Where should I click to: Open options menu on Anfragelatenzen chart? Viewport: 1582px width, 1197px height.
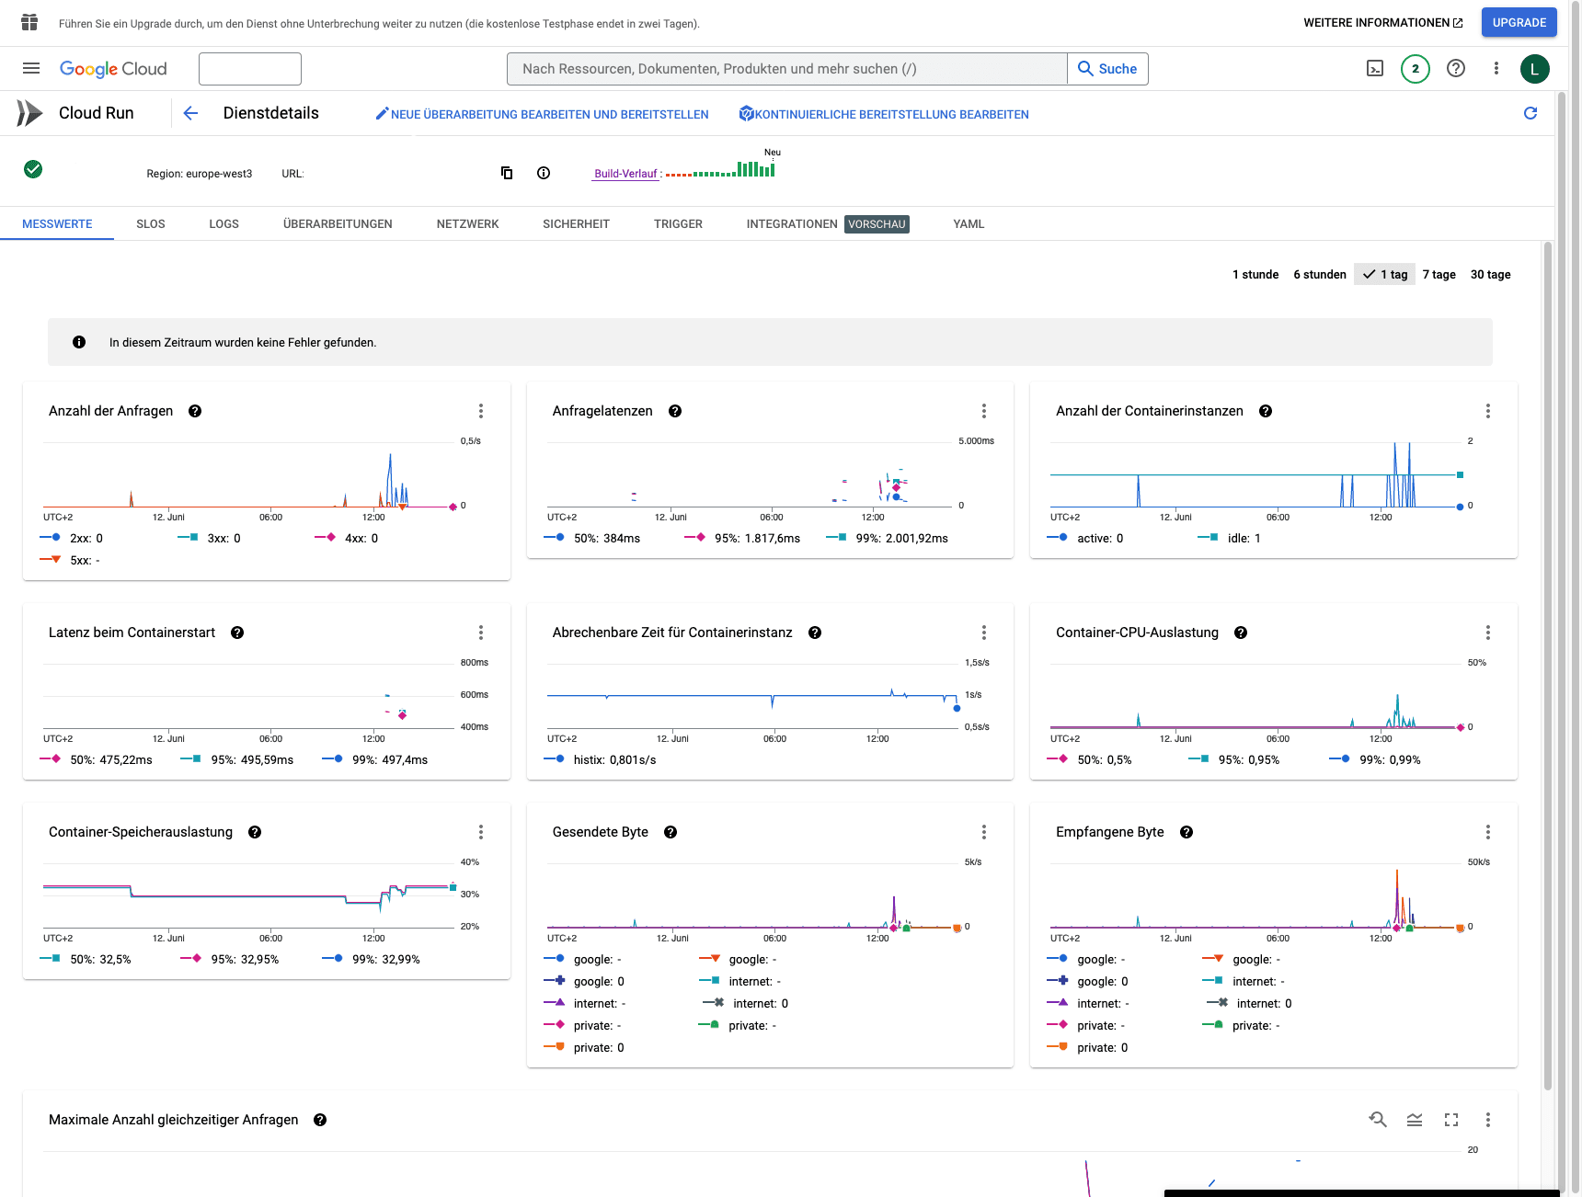pos(984,411)
